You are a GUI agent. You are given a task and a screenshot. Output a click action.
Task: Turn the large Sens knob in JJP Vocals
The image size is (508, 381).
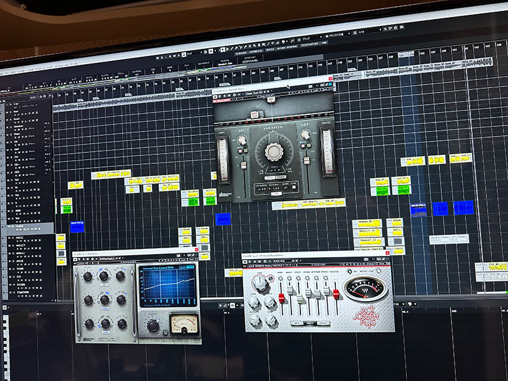click(260, 283)
